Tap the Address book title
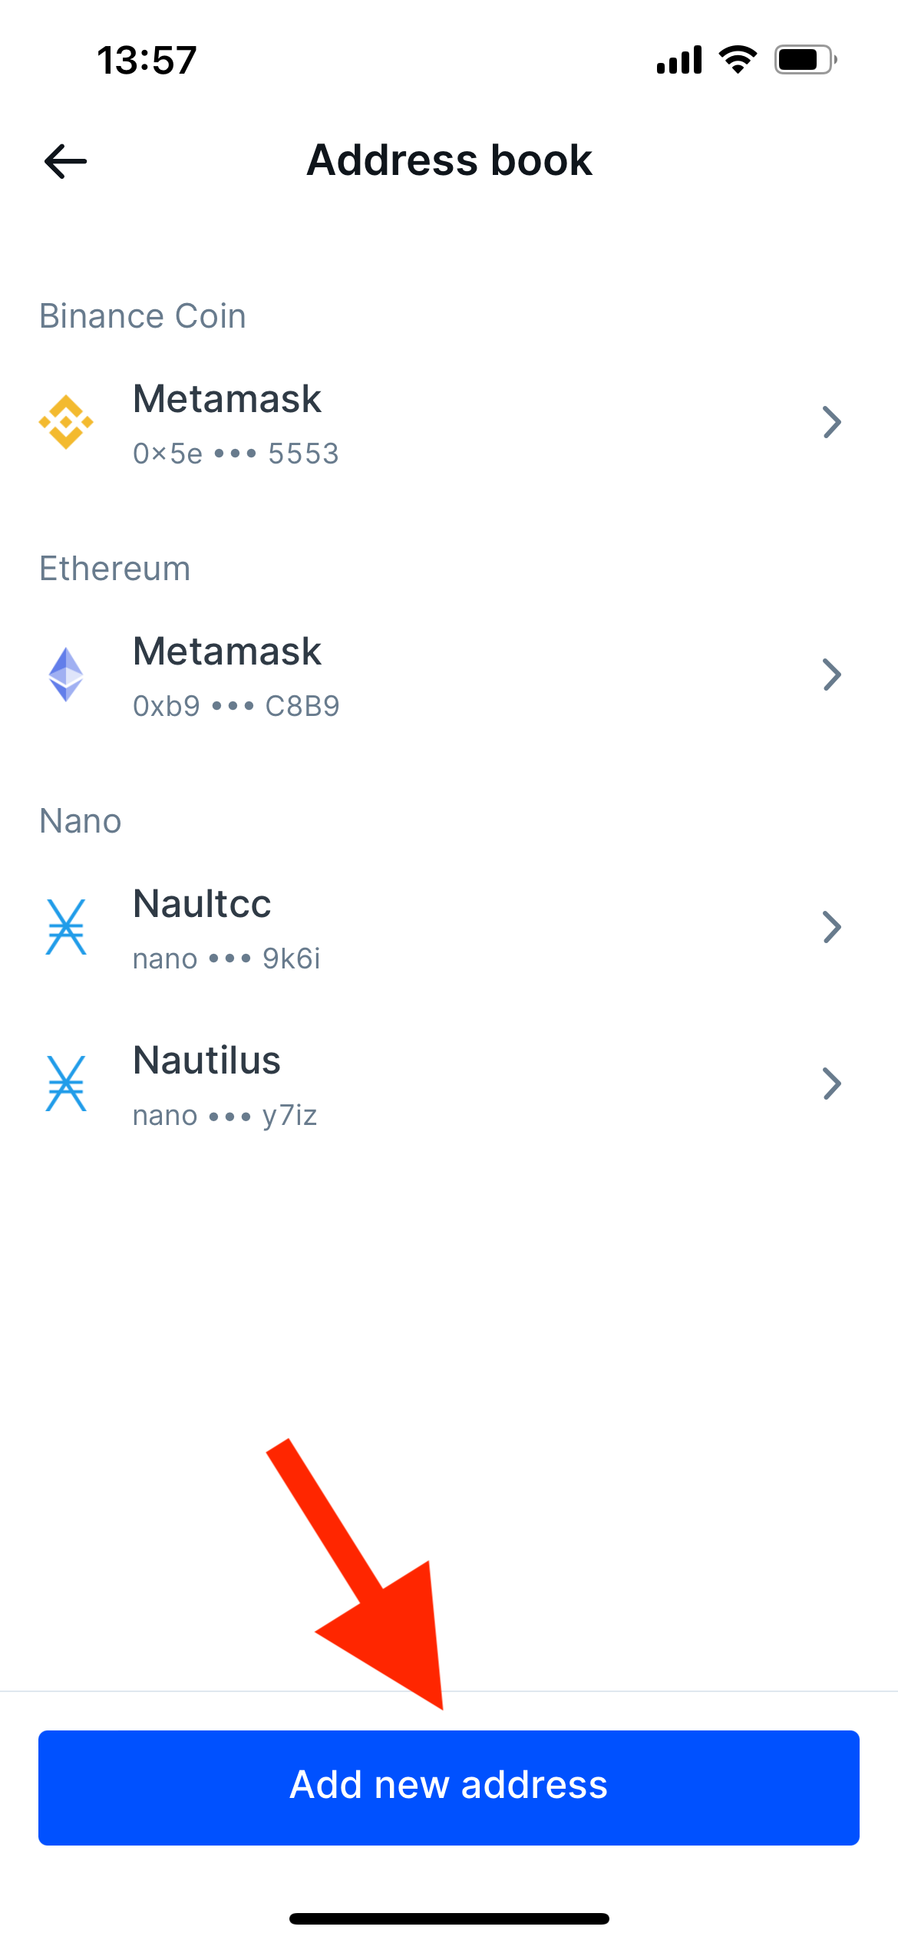This screenshot has height=1943, width=898. pos(449,160)
